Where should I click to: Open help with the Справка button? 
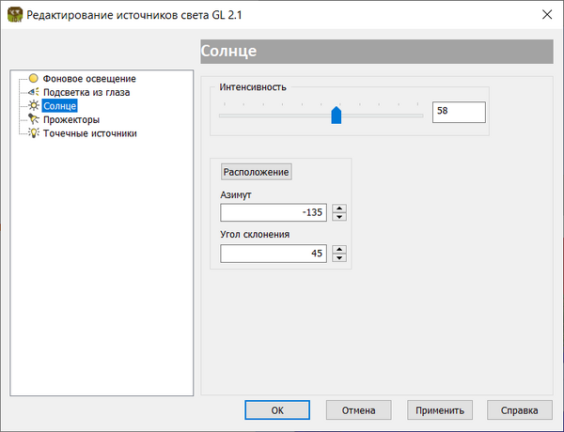(520, 410)
